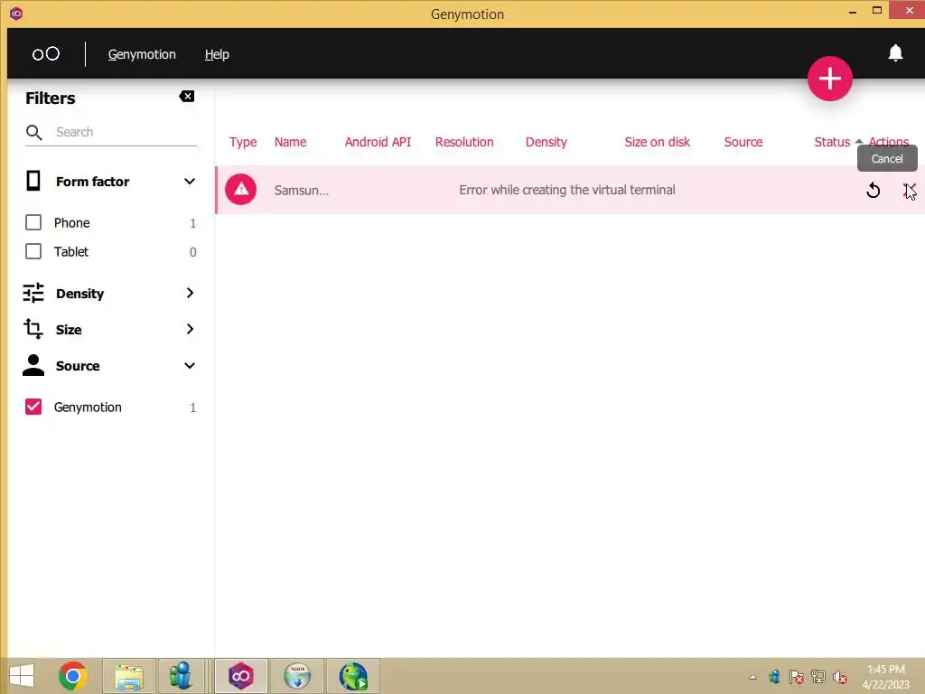Click the error warning icon on Samsung row
The width and height of the screenshot is (925, 694).
(240, 190)
